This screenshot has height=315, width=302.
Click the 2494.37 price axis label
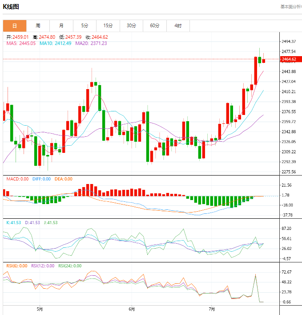pos(289,41)
